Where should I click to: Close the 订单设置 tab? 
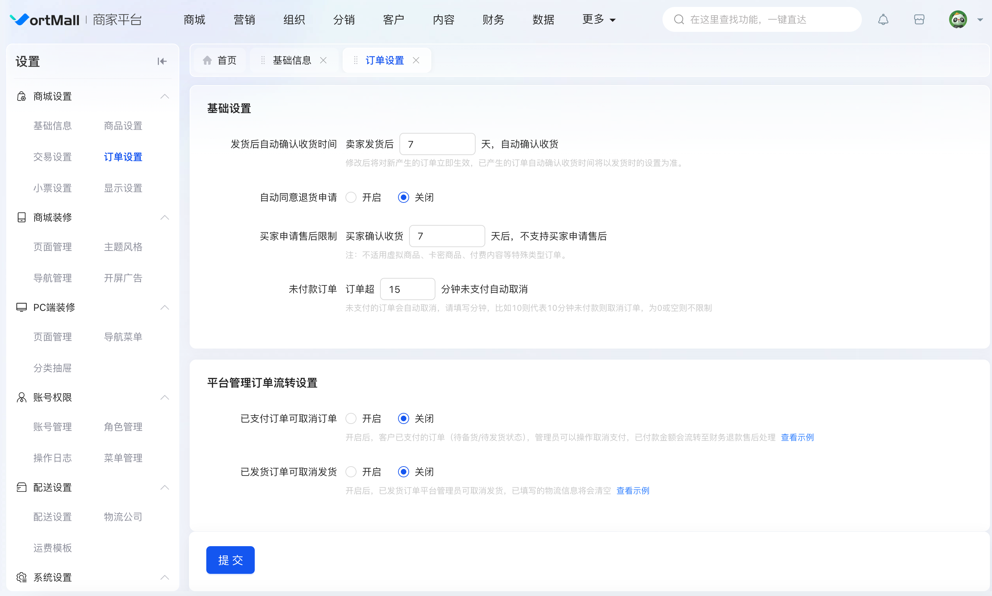pos(416,60)
